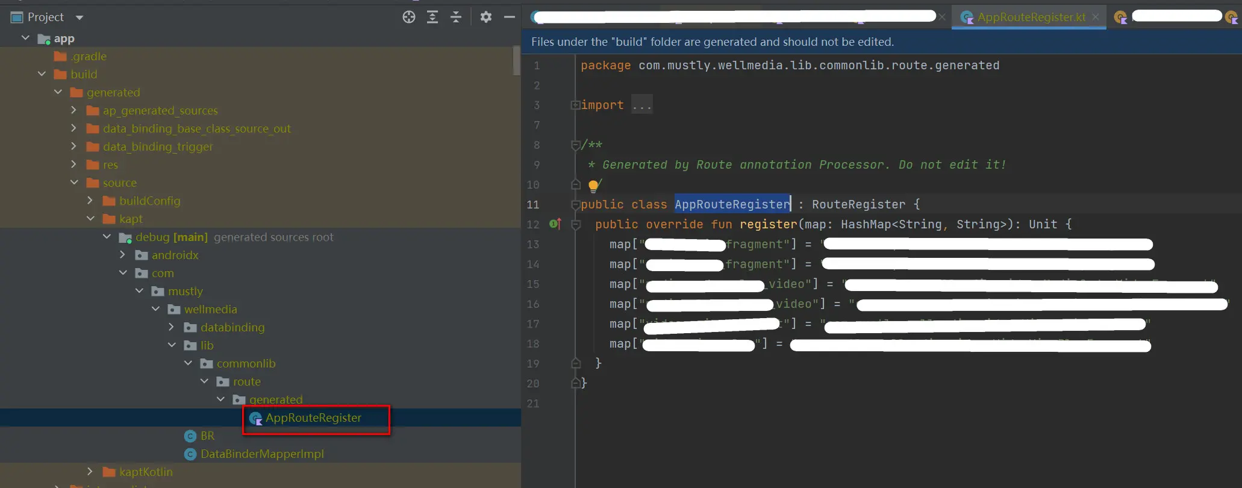
Task: Click the locate/select opened file target icon
Action: point(409,17)
